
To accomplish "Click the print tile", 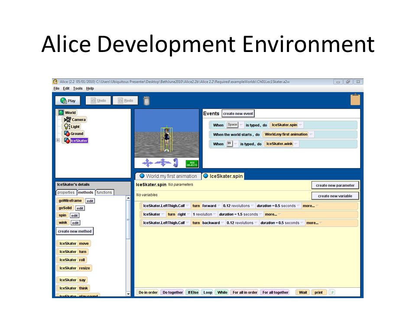I will click(x=318, y=292).
